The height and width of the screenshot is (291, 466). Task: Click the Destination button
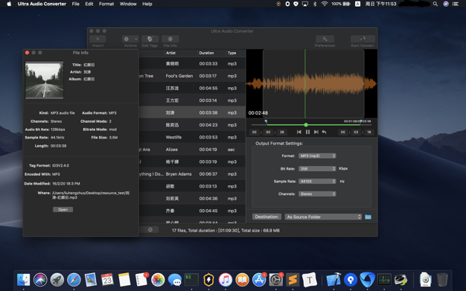point(267,217)
